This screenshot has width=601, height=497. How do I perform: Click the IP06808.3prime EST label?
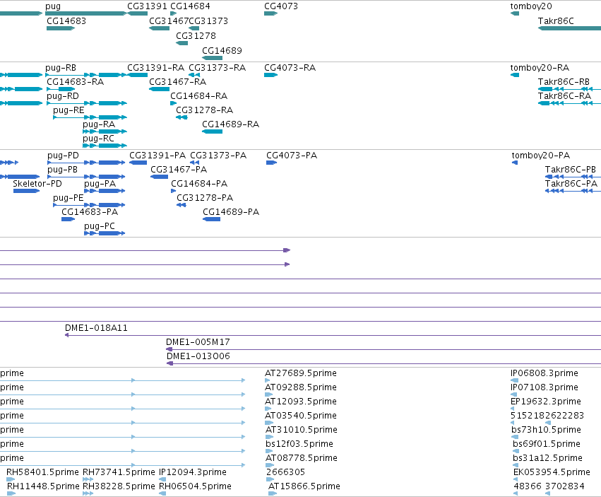[545, 373]
